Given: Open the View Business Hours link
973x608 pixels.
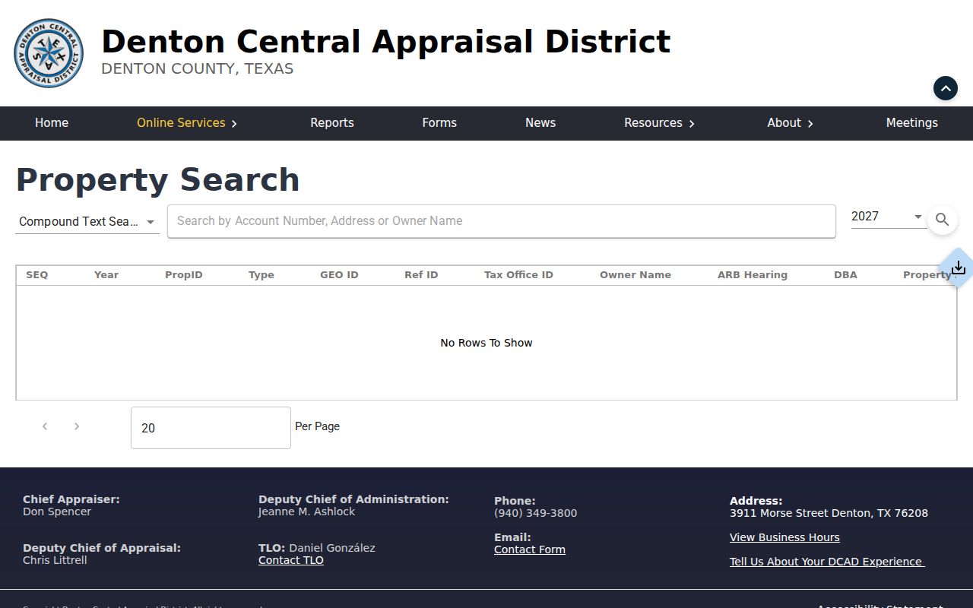Looking at the screenshot, I should (784, 537).
